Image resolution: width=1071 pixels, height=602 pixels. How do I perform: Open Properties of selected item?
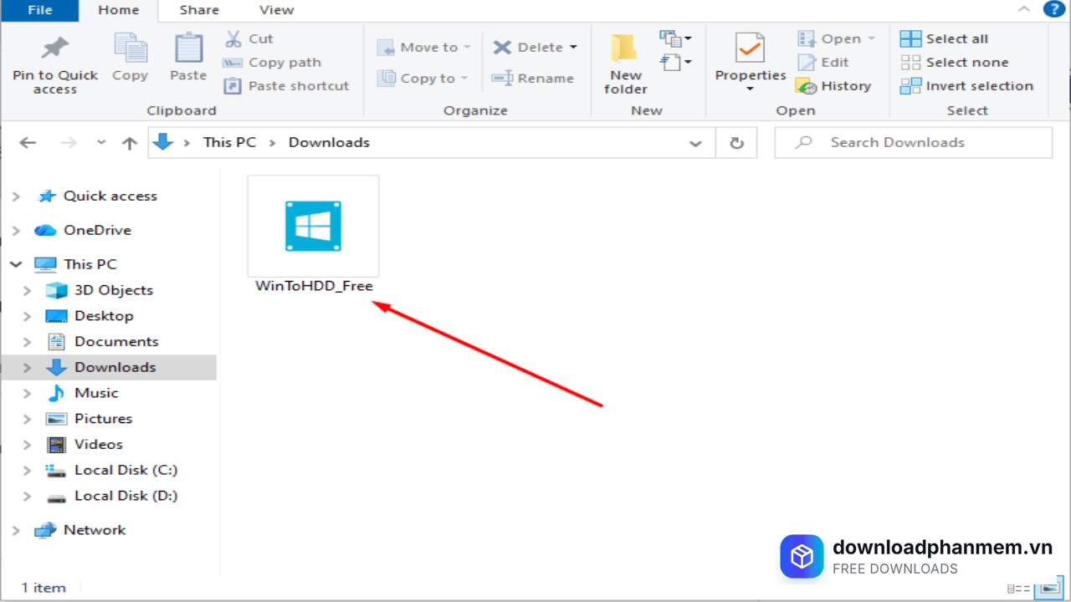tap(750, 50)
